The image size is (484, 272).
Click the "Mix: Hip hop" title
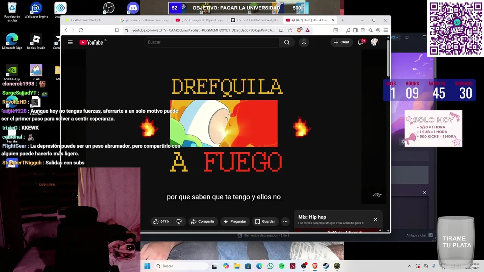point(312,217)
